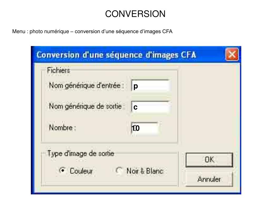This screenshot has height=202, width=270.
Task: Focus the Nom générique d'entrée input field
Action: pos(151,85)
